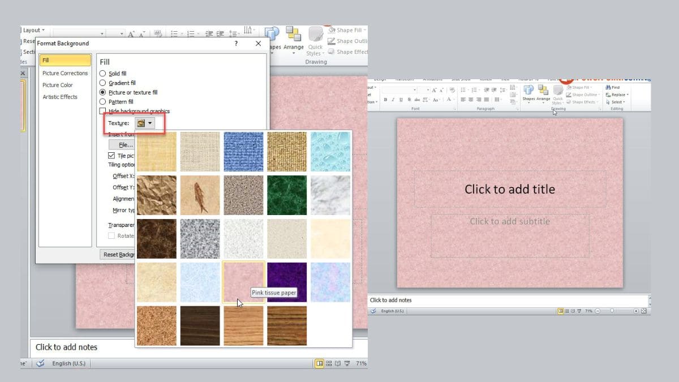
Task: Switch to the Artistic Effects tab
Action: tap(61, 96)
